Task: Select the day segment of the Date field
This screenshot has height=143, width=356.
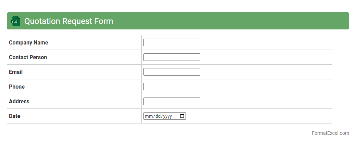Action: [x=158, y=116]
